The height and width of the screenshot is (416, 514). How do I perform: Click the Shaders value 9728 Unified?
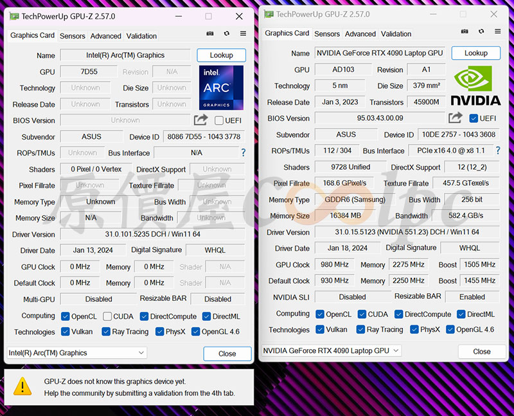[x=350, y=167]
